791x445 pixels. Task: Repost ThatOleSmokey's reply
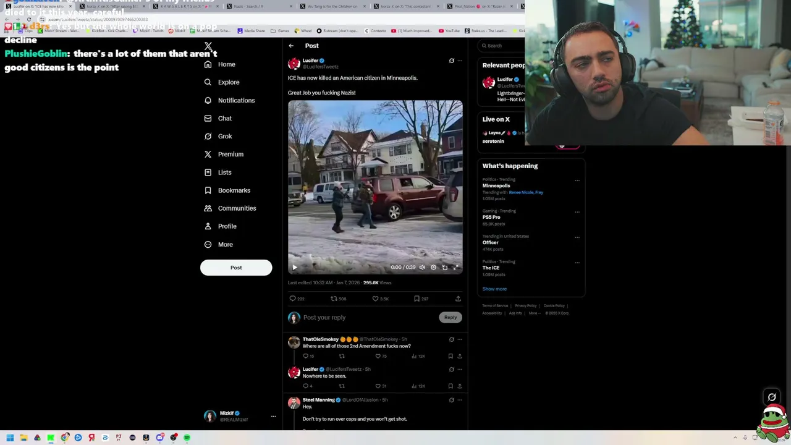click(x=341, y=356)
